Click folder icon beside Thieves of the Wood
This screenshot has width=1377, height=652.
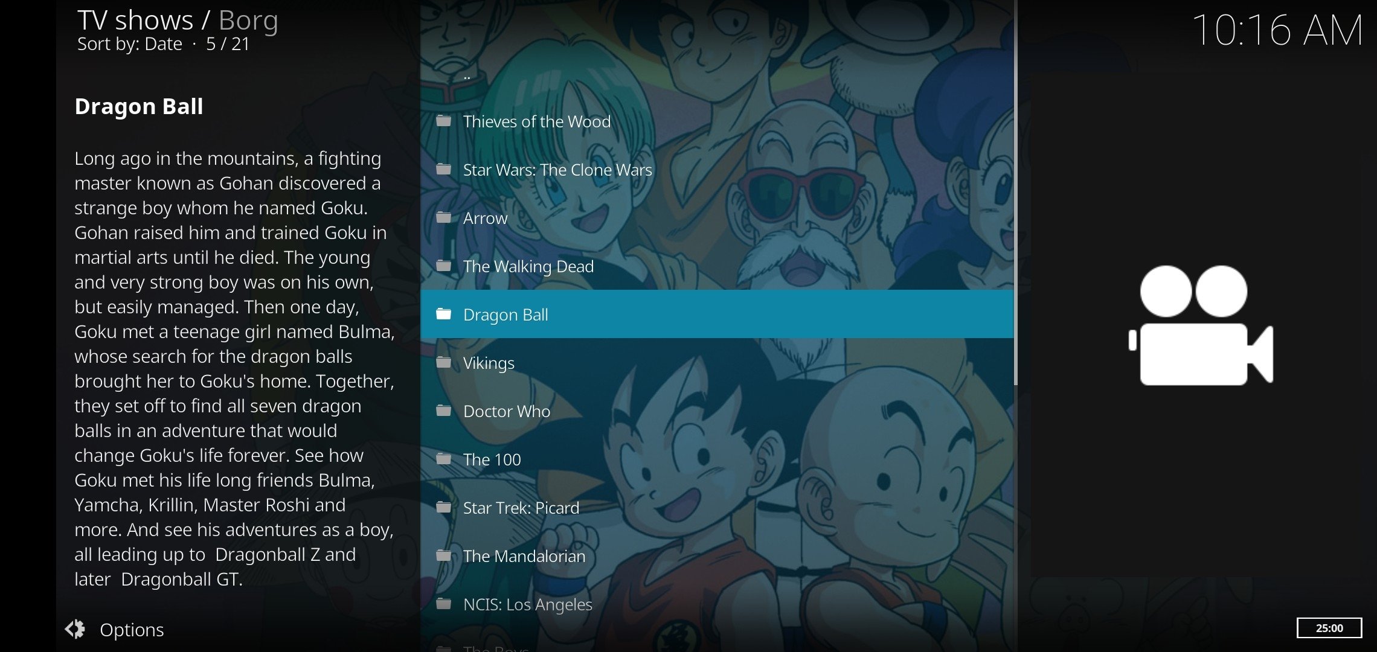click(444, 121)
